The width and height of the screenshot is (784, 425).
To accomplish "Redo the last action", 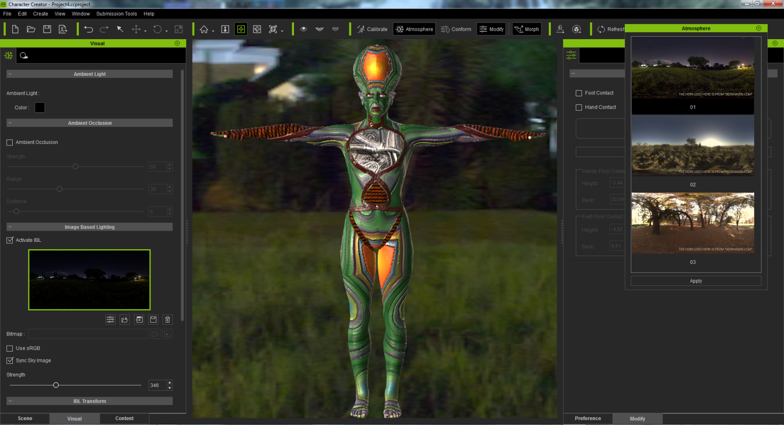I will tap(104, 29).
